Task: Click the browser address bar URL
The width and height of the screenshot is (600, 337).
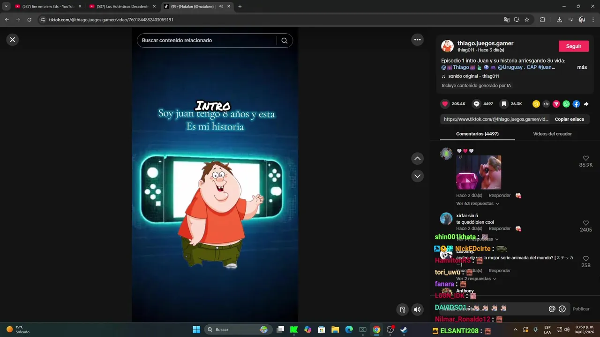Action: (x=111, y=20)
